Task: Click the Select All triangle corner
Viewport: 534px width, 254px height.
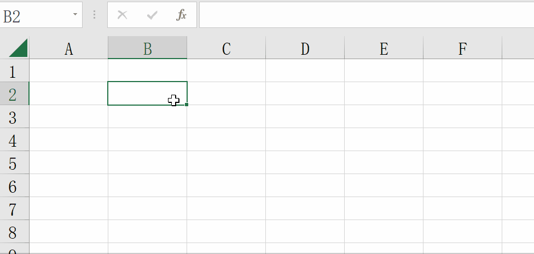Action: point(18,48)
